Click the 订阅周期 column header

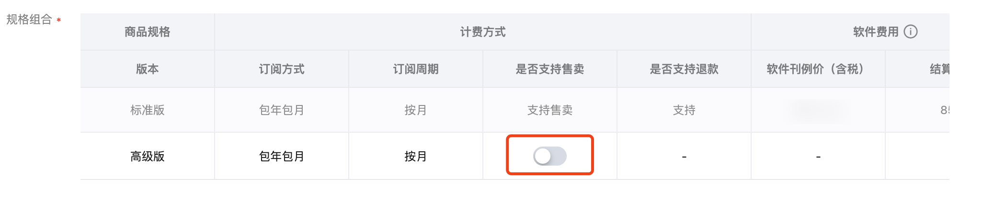point(415,69)
